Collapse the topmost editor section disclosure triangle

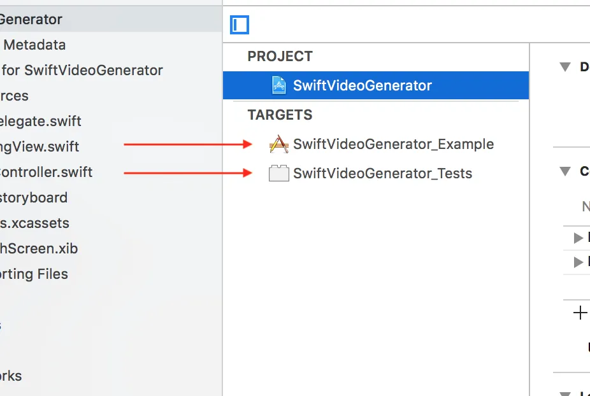coord(565,67)
